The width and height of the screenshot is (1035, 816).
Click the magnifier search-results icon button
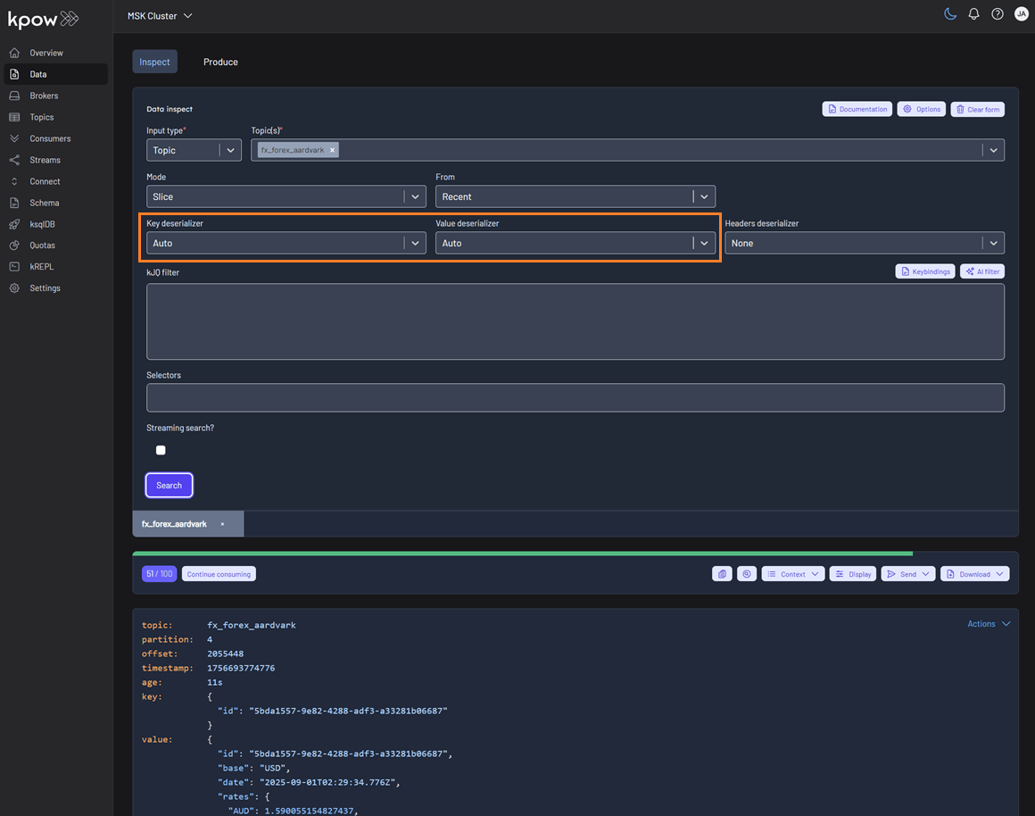click(747, 574)
